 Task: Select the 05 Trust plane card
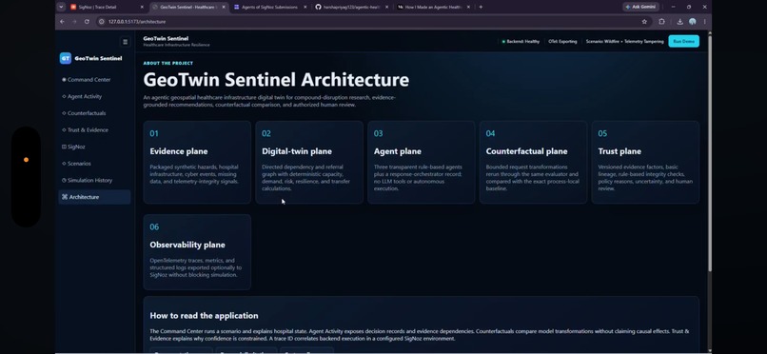coord(645,162)
